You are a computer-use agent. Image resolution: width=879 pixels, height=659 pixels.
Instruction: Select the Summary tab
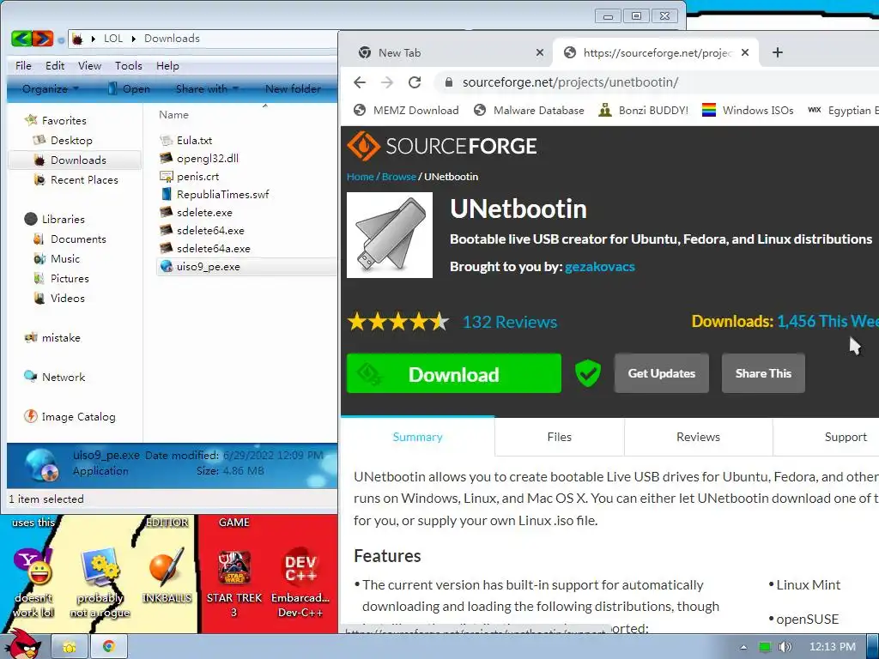pos(418,437)
